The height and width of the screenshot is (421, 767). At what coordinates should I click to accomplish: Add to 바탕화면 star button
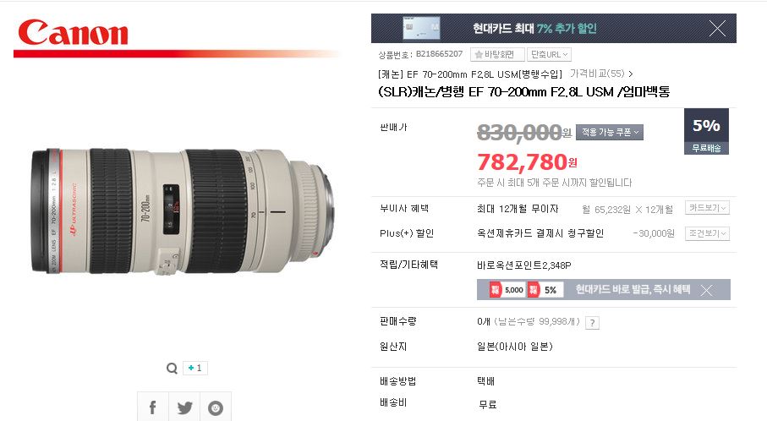point(497,54)
